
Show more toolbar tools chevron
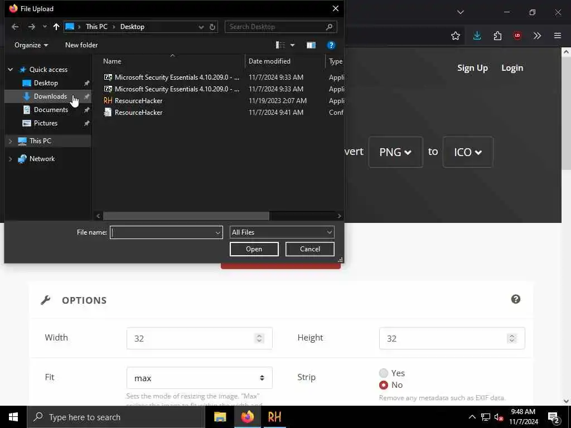pyautogui.click(x=537, y=36)
